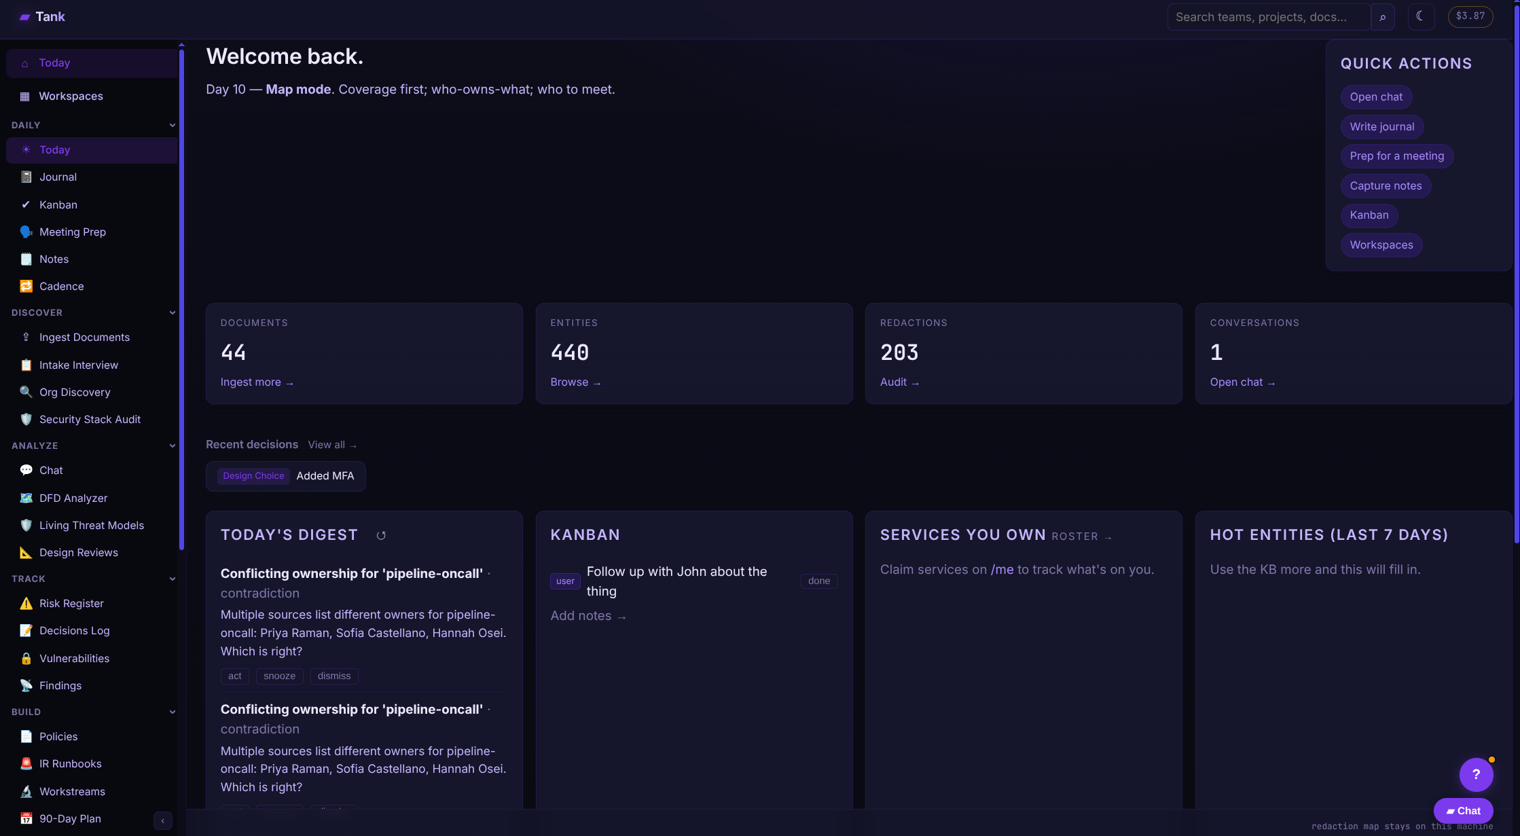Click Prep for a meeting quick action
1520x836 pixels.
[x=1397, y=156]
